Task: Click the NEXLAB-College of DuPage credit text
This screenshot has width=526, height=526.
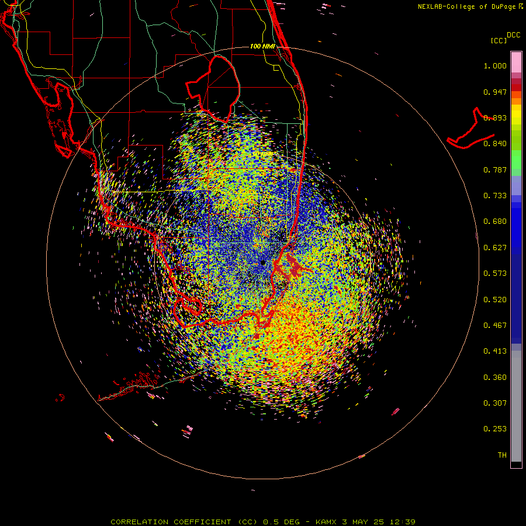Action: pyautogui.click(x=468, y=6)
